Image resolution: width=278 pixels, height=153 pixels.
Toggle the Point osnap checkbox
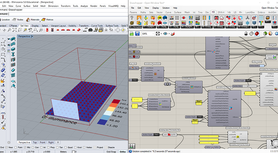[x=16, y=147]
